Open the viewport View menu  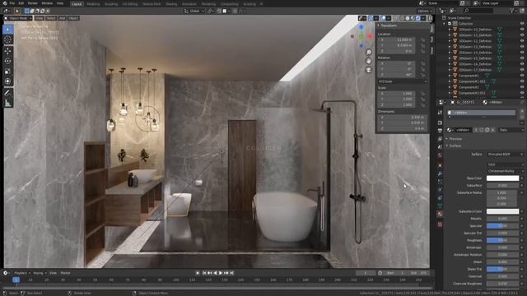pyautogui.click(x=40, y=18)
